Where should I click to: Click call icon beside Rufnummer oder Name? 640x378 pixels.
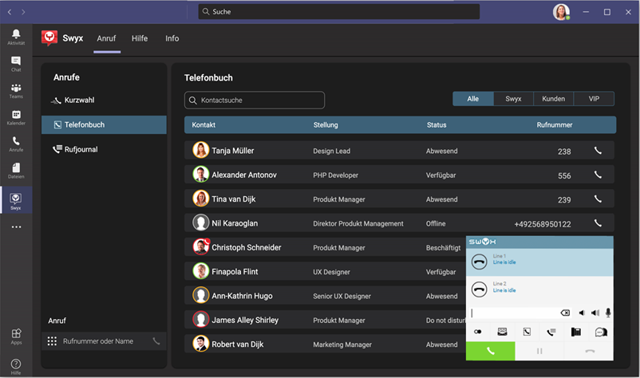[x=156, y=341]
